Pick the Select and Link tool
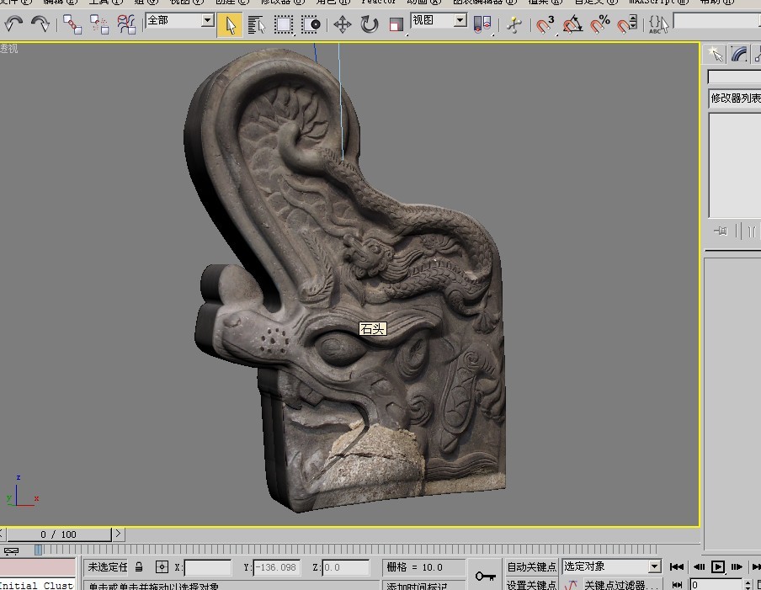This screenshot has width=761, height=590. pos(72,24)
